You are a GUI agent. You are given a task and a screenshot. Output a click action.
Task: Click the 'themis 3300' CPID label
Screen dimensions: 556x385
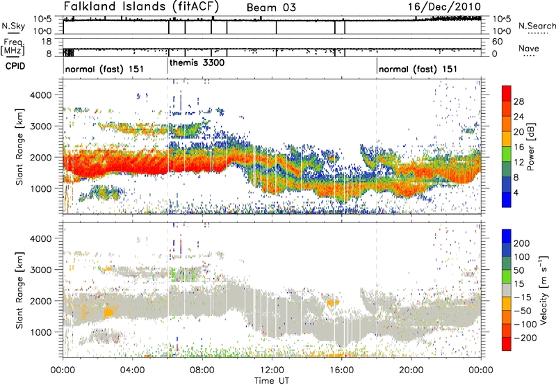click(x=197, y=63)
